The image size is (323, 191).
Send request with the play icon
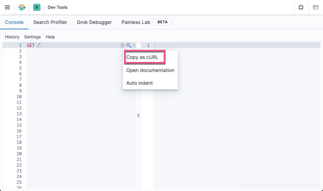(x=123, y=45)
